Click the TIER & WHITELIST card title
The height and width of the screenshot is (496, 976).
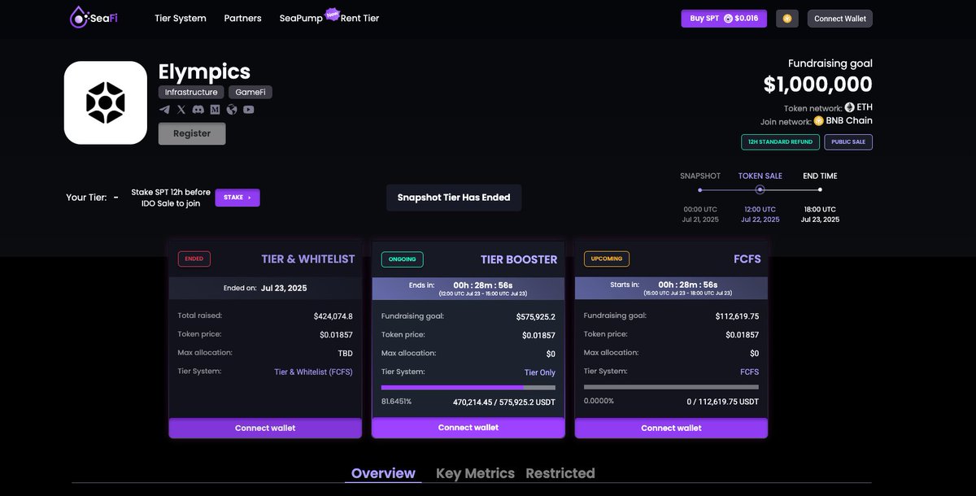tap(308, 259)
